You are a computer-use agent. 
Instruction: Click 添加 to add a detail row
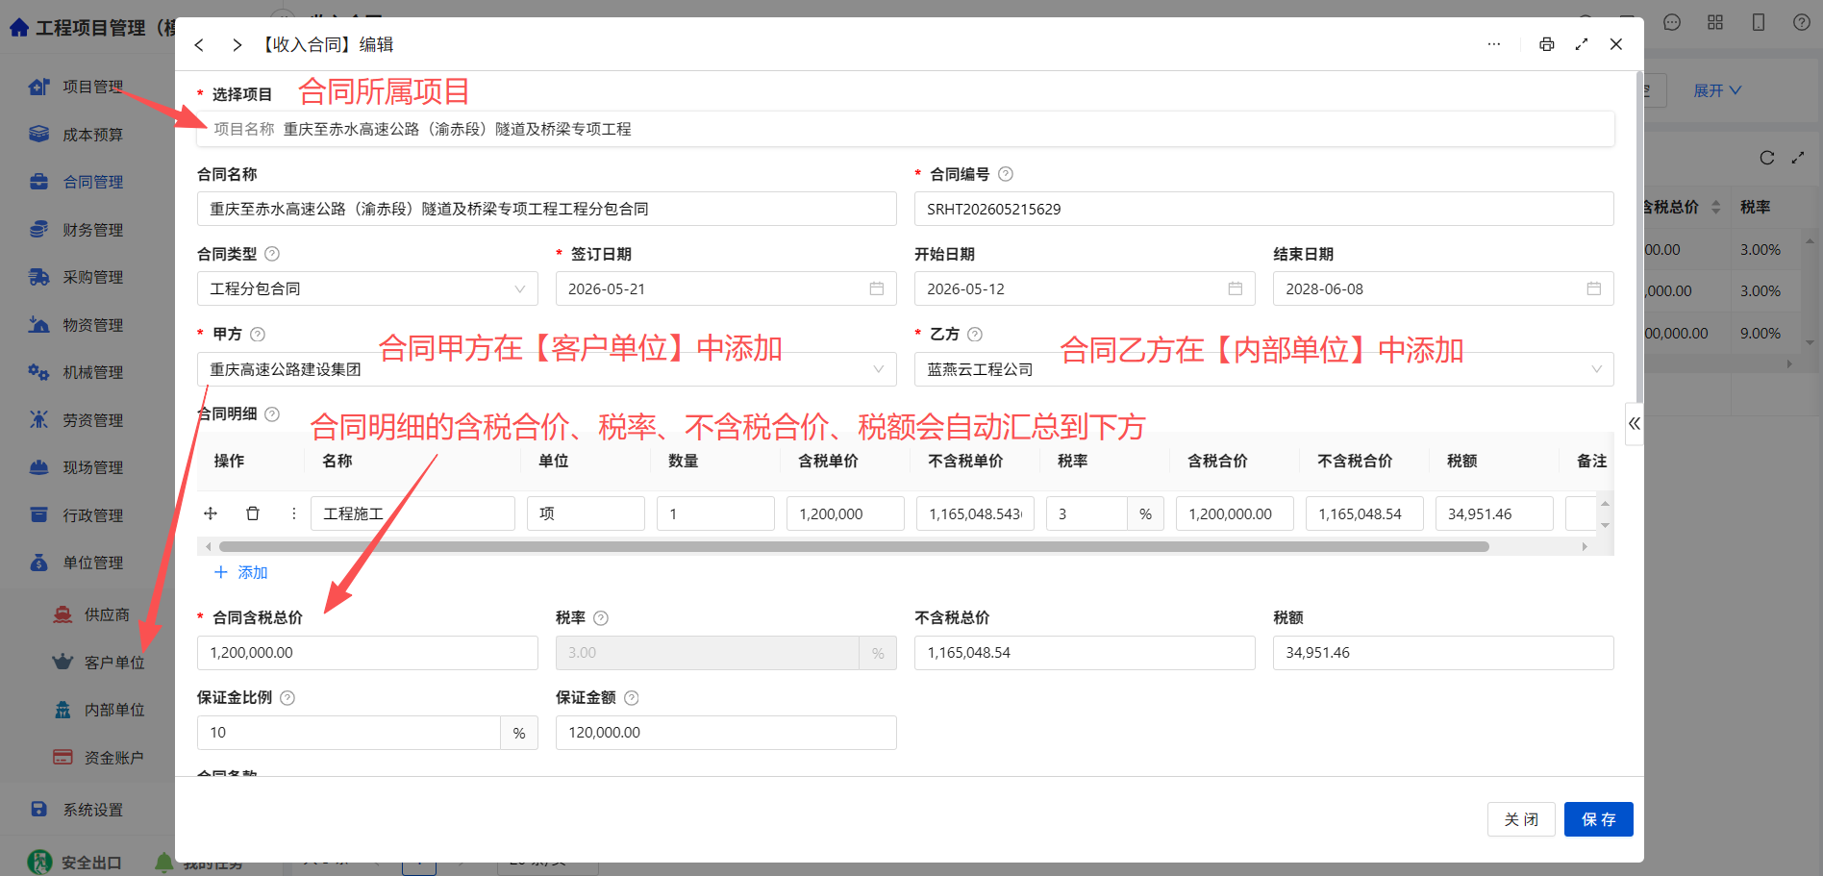click(240, 572)
